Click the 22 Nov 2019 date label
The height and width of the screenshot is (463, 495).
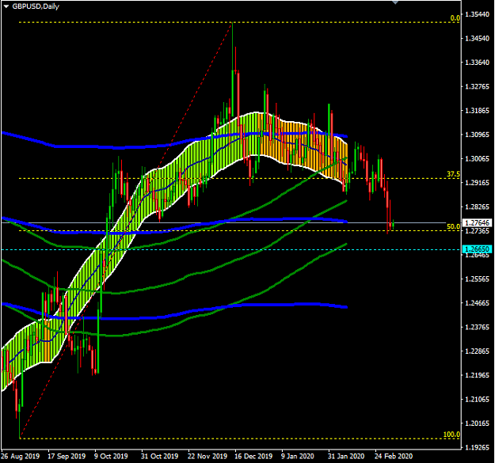coord(208,456)
